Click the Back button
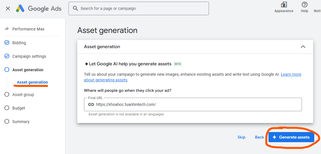Viewport: 321px width, 154px height. 259,137
